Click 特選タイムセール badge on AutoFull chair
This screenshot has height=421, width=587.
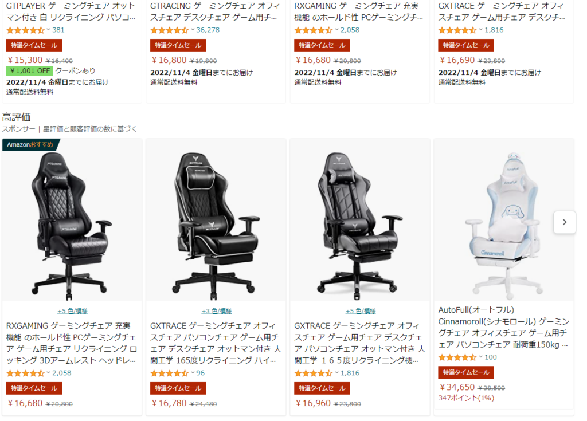[466, 372]
